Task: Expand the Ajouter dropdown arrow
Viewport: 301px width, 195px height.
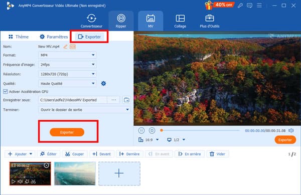Action: pos(31,154)
